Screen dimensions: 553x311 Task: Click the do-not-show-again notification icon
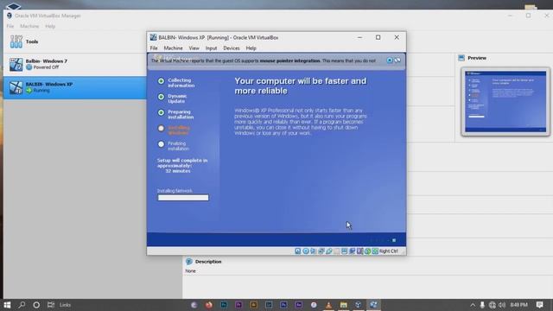[x=397, y=60]
